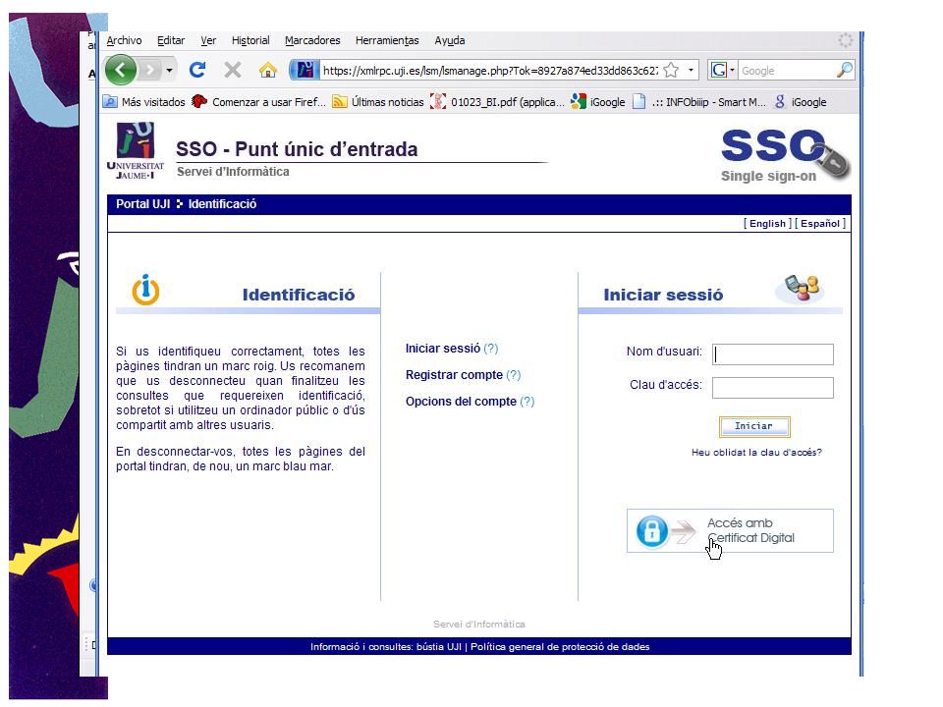The height and width of the screenshot is (707, 943).
Task: Click the Stop loading X icon
Action: coord(232,71)
